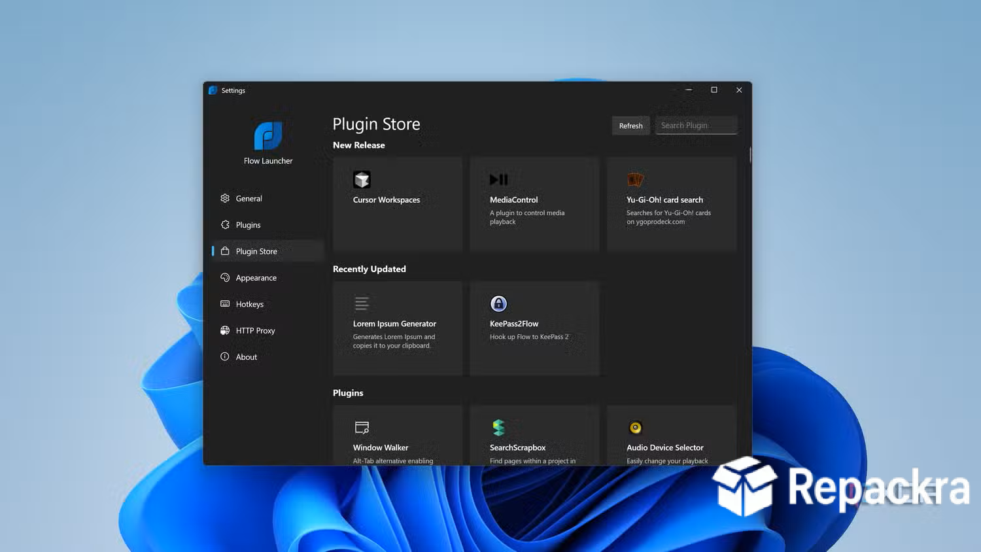Viewport: 981px width, 552px height.
Task: Click the Audio Device Selector speaker icon
Action: pyautogui.click(x=635, y=428)
